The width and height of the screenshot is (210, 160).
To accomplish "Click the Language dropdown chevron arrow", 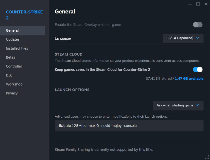I will pos(197,38).
